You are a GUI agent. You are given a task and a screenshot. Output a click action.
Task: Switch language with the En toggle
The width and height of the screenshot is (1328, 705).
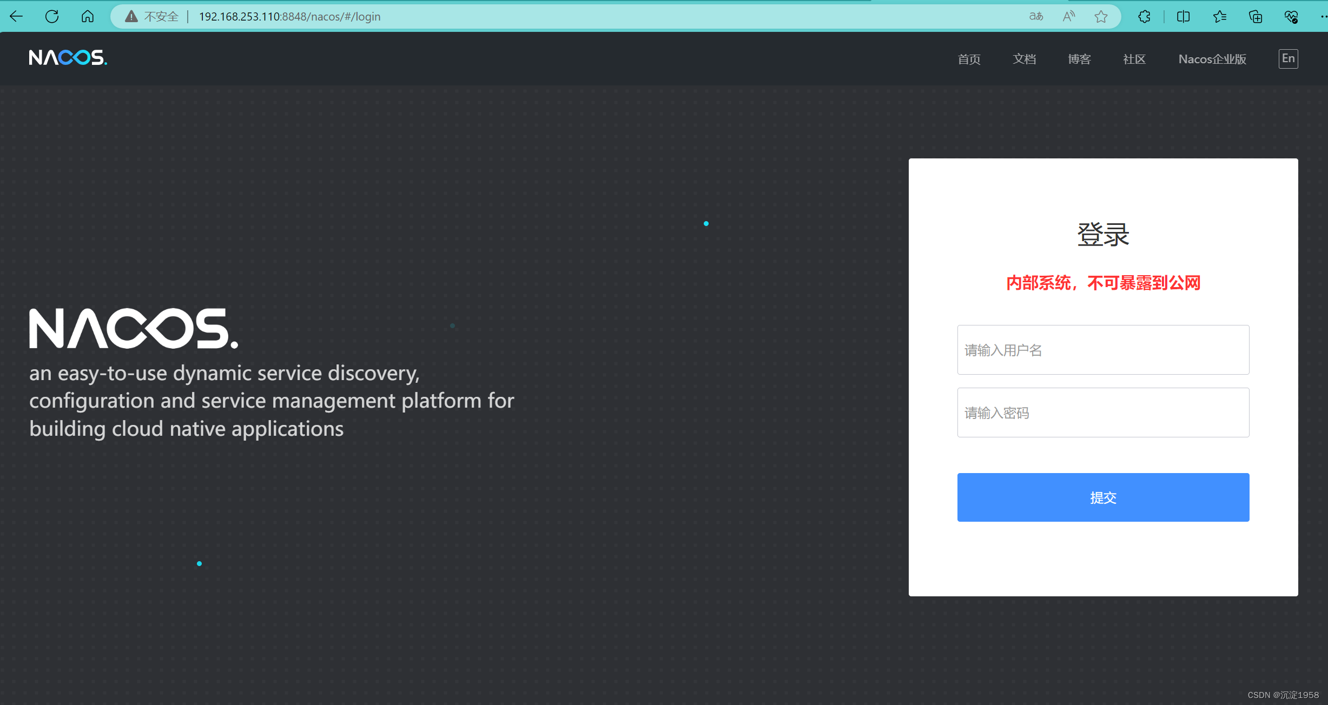tap(1288, 58)
